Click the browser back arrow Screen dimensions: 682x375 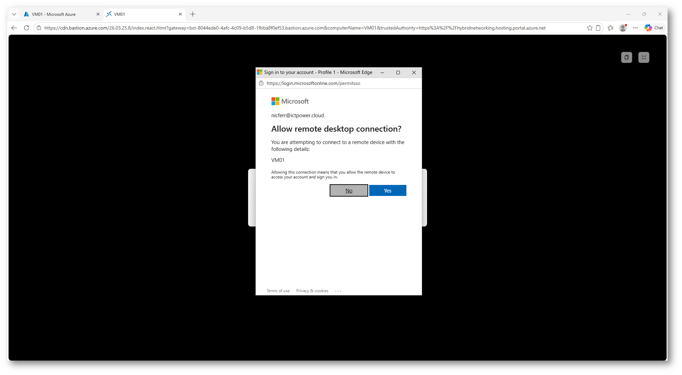coord(14,28)
